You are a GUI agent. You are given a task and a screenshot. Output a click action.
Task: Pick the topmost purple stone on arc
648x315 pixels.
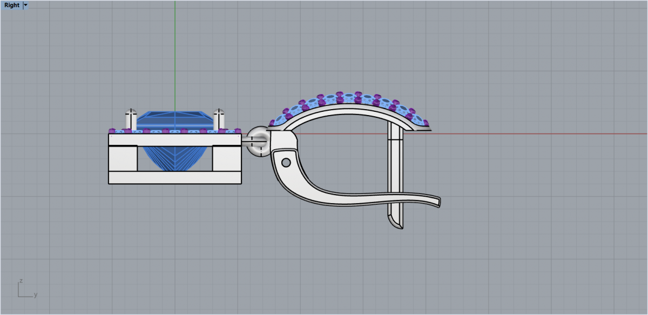coord(340,95)
